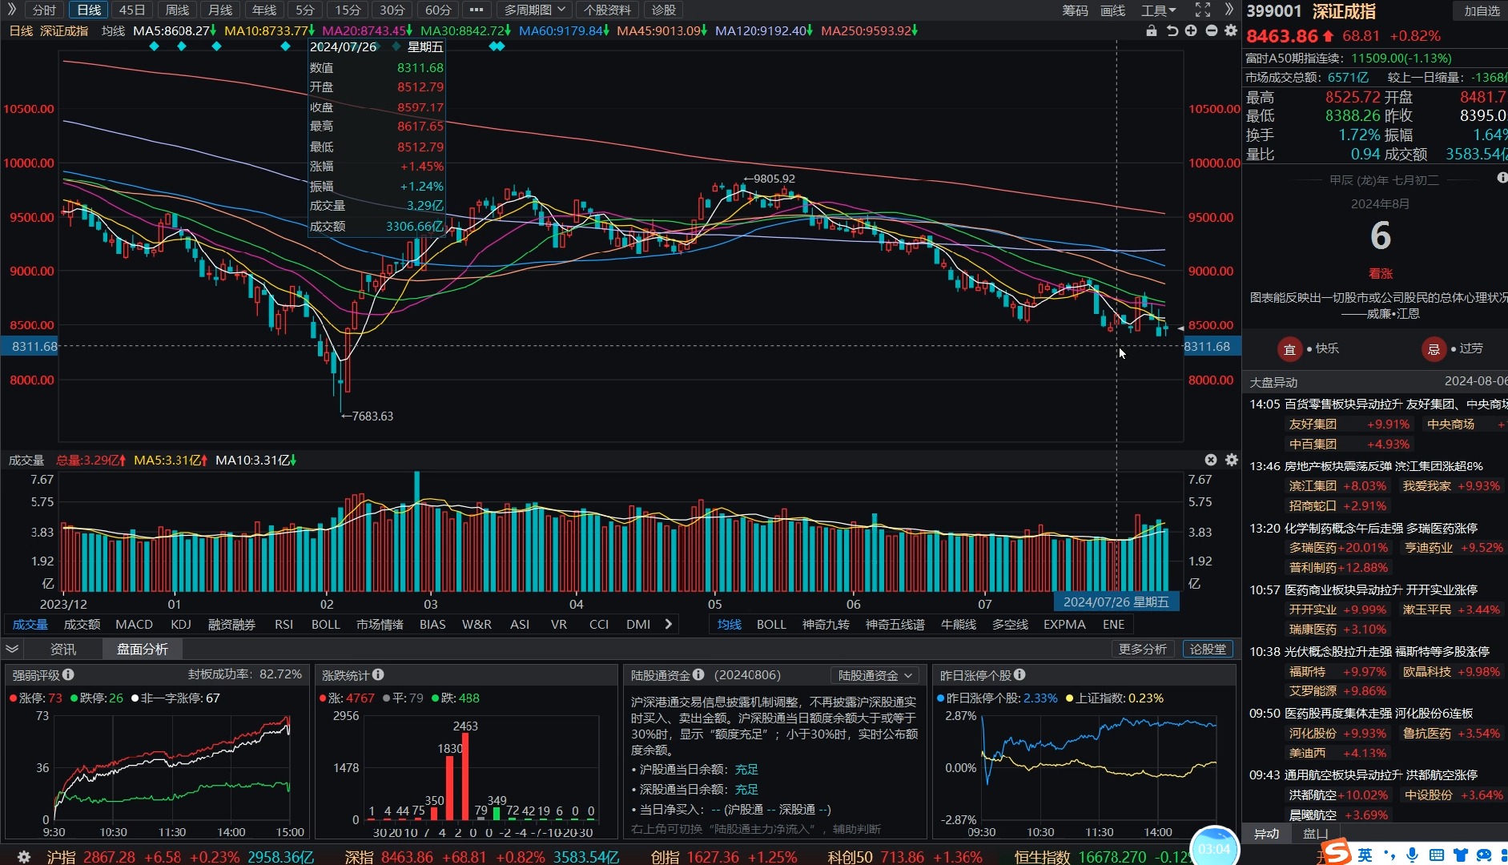Click info icon next to 陆股通资金
Viewport: 1508px width, 865px height.
click(x=698, y=674)
